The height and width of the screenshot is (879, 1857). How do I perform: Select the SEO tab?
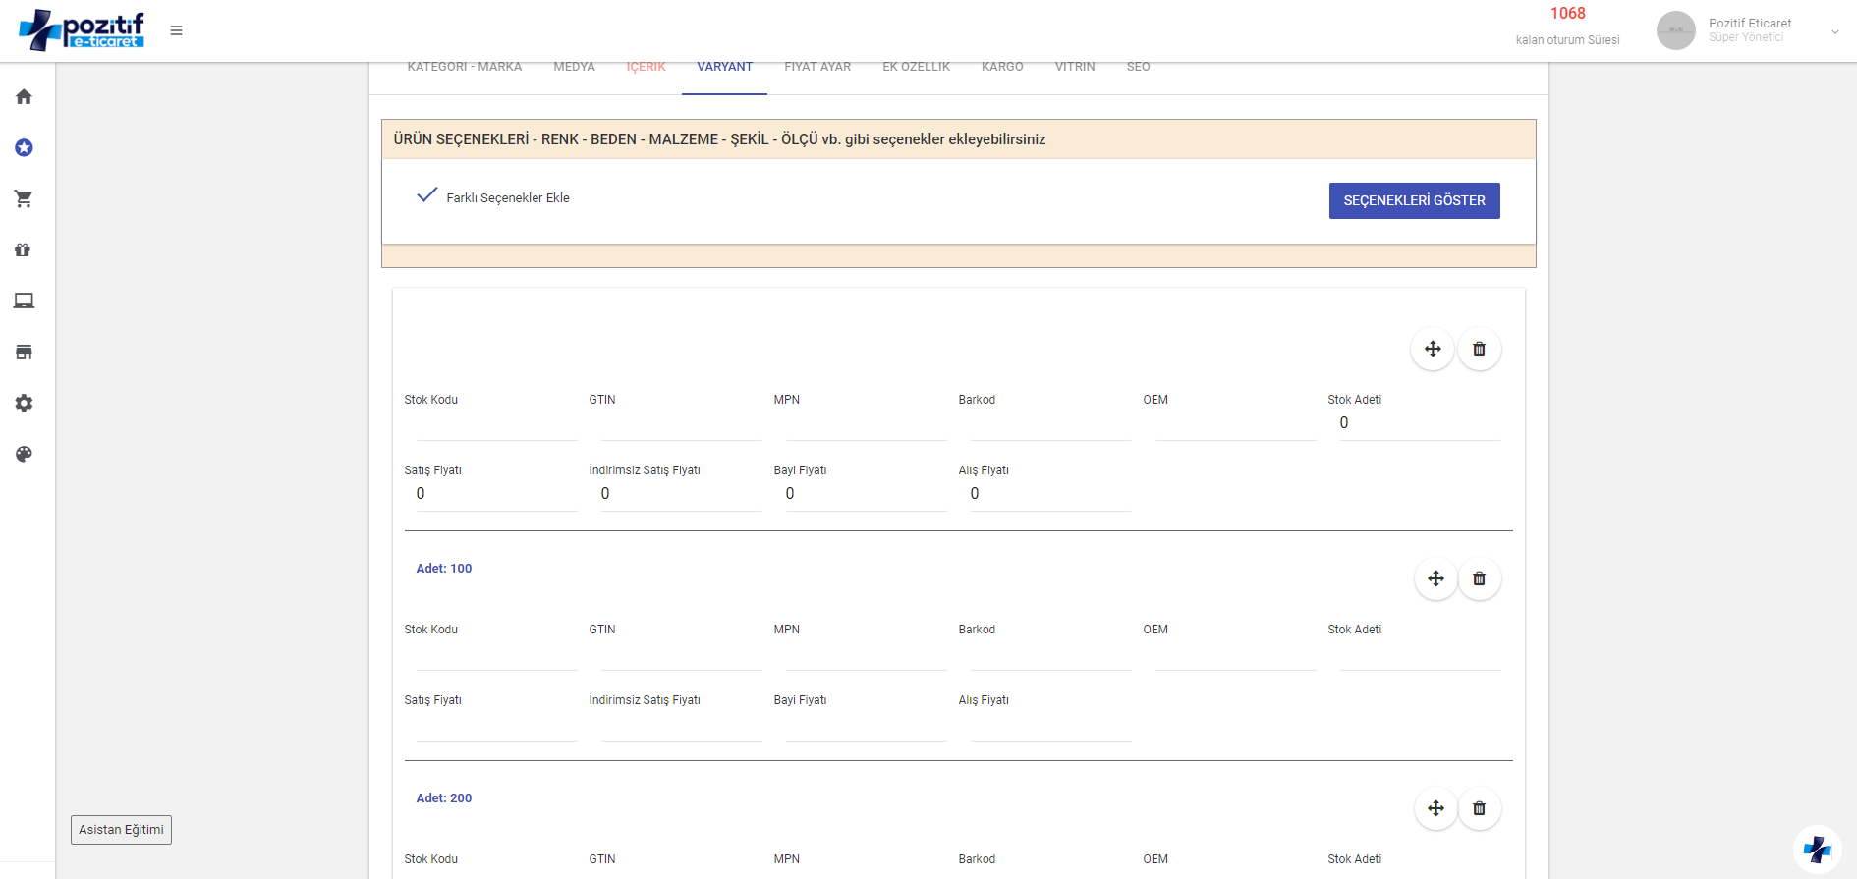tap(1138, 67)
